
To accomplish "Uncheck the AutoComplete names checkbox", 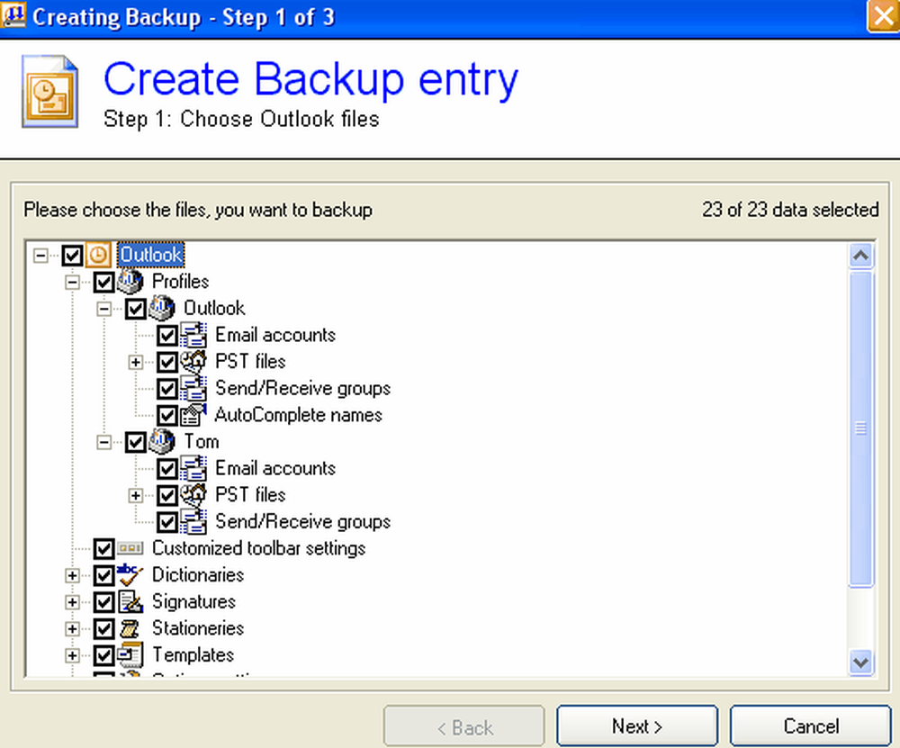I will (x=167, y=415).
